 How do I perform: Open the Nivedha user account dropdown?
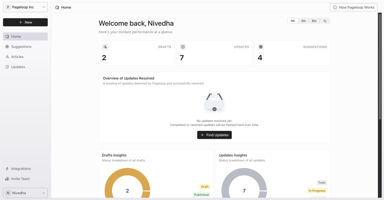pyautogui.click(x=25, y=193)
